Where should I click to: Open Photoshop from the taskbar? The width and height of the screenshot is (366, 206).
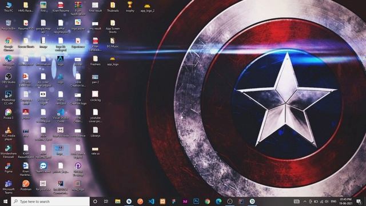pyautogui.click(x=196, y=201)
